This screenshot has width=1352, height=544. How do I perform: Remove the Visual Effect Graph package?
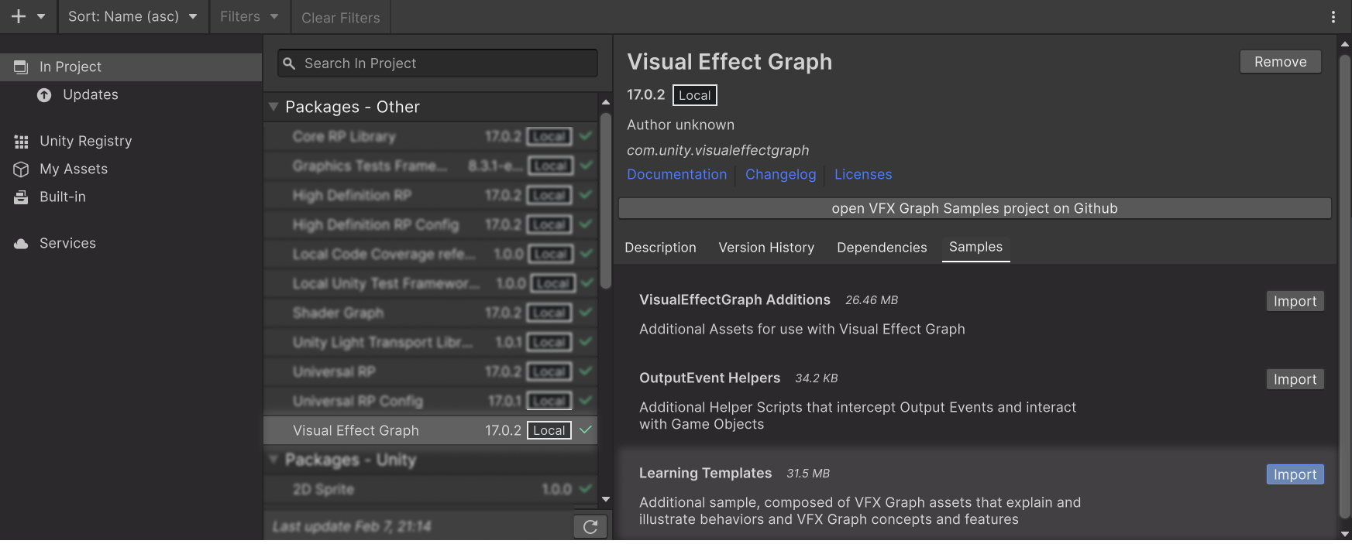click(x=1280, y=62)
